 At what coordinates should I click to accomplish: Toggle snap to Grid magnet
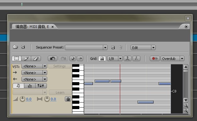coord(102,58)
